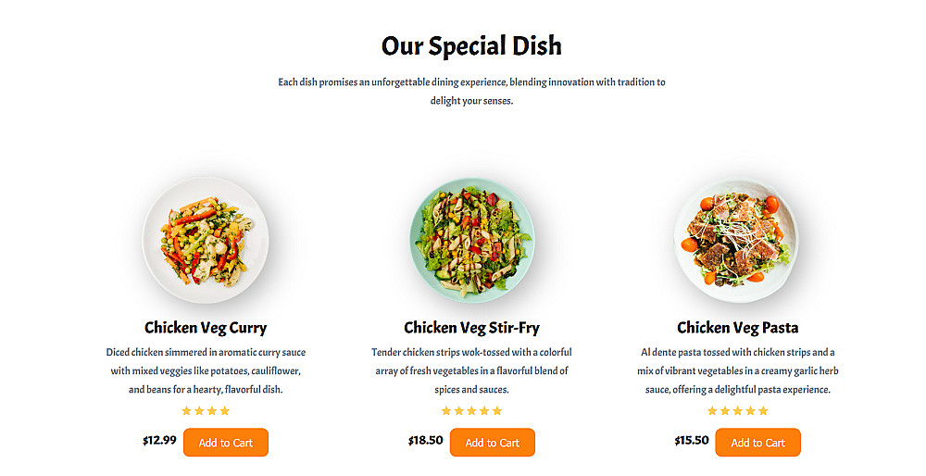The height and width of the screenshot is (476, 926).
Task: Click the Chicken Veg Pasta star rating
Action: click(738, 411)
